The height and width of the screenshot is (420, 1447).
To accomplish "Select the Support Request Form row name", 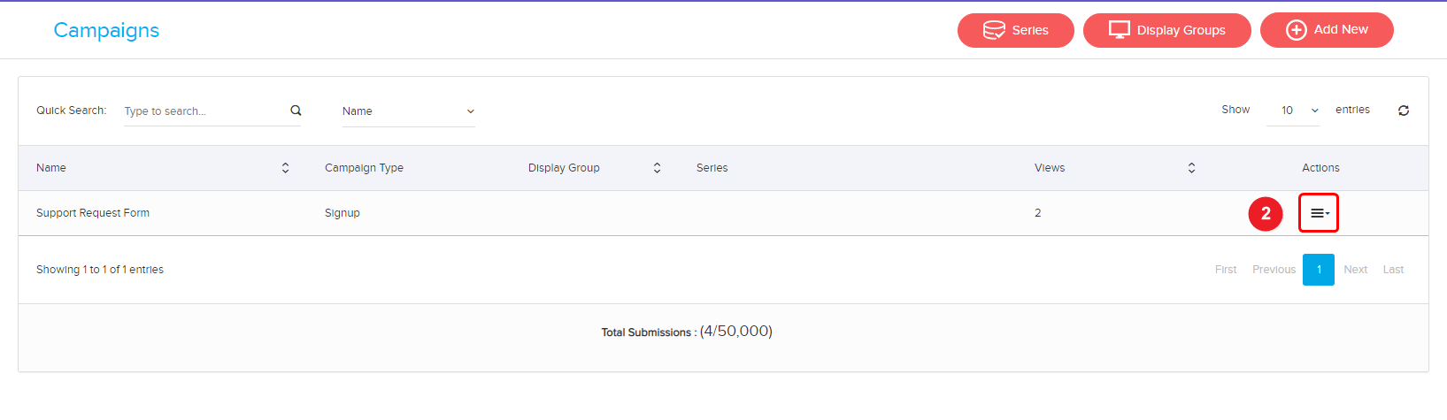I will [93, 213].
